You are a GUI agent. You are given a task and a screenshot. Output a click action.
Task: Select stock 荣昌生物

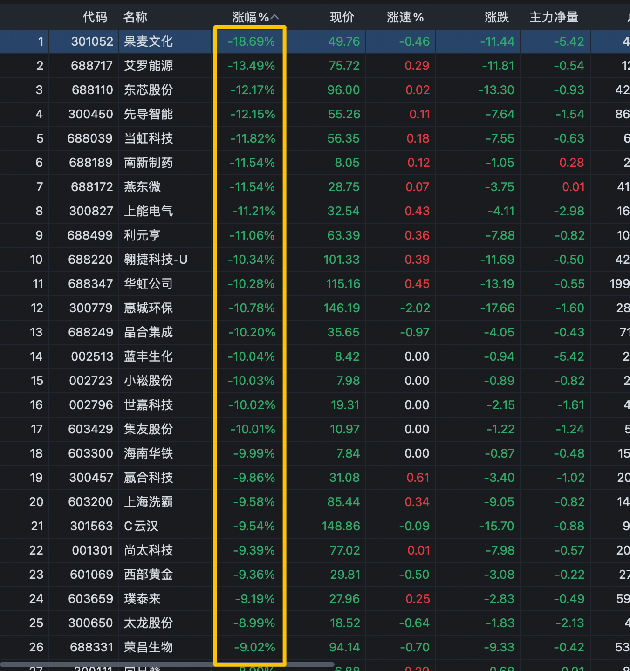point(148,647)
